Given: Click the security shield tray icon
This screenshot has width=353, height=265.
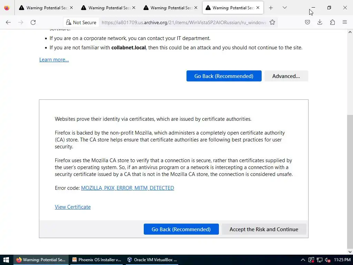Looking at the screenshot, I should tap(311, 260).
